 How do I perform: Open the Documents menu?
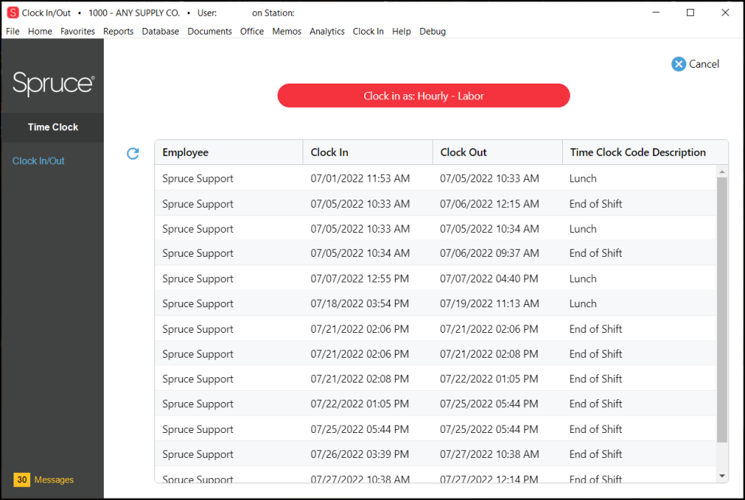click(209, 32)
